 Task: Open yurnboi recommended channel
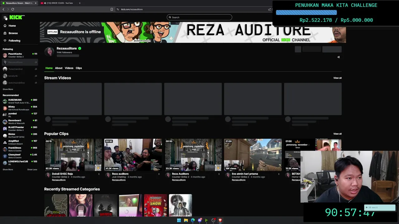click(19, 115)
